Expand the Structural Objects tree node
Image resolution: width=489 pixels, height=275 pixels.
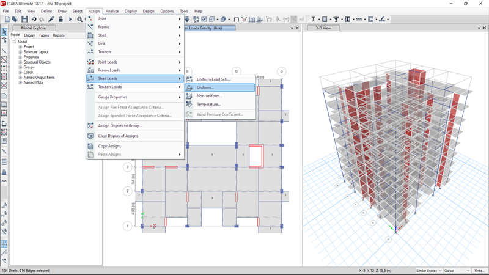(x=20, y=62)
